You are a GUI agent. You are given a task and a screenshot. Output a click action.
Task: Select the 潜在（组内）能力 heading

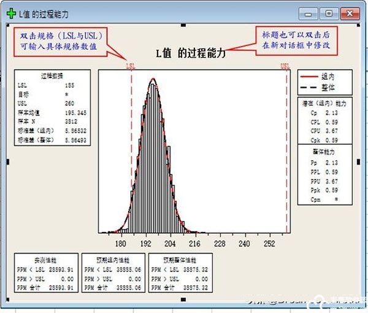tap(324, 103)
